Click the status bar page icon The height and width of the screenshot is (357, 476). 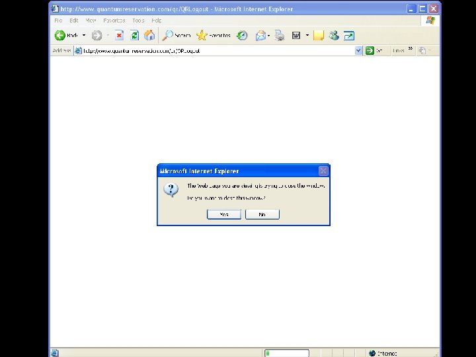click(55, 353)
